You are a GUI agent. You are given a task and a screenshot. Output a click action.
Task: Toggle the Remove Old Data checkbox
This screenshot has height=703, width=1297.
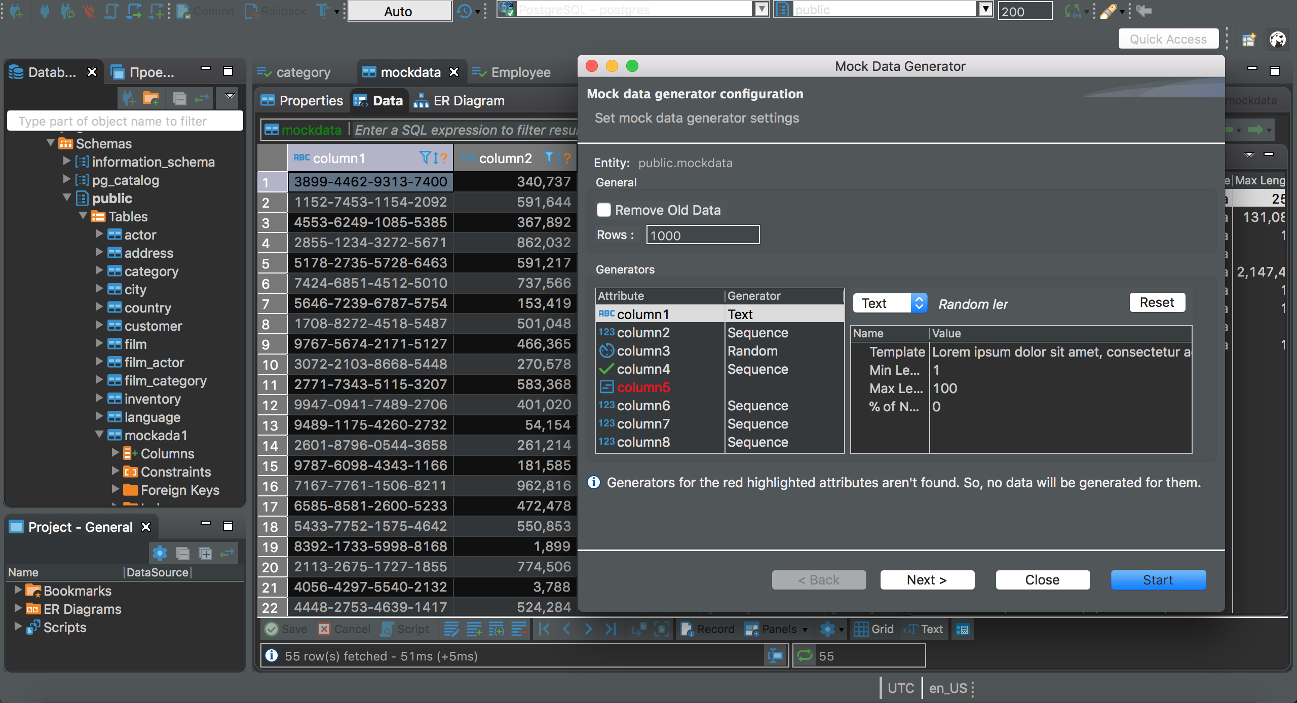603,209
